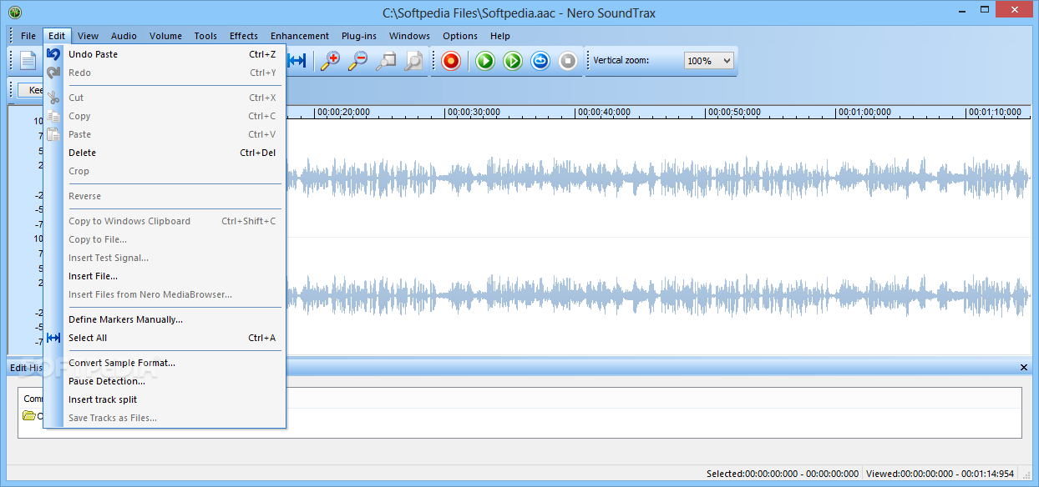Image resolution: width=1039 pixels, height=487 pixels.
Task: Open the Plug-ins menu
Action: [x=359, y=36]
